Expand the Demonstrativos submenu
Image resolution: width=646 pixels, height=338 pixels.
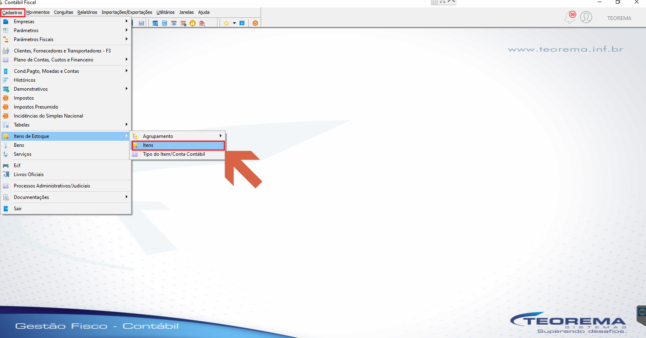(x=66, y=89)
